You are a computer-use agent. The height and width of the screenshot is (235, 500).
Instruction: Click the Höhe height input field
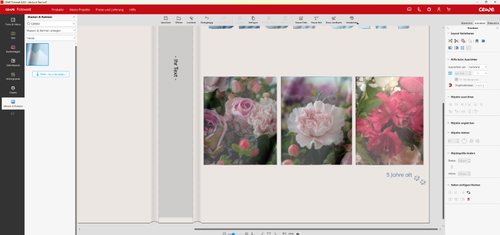click(x=464, y=173)
